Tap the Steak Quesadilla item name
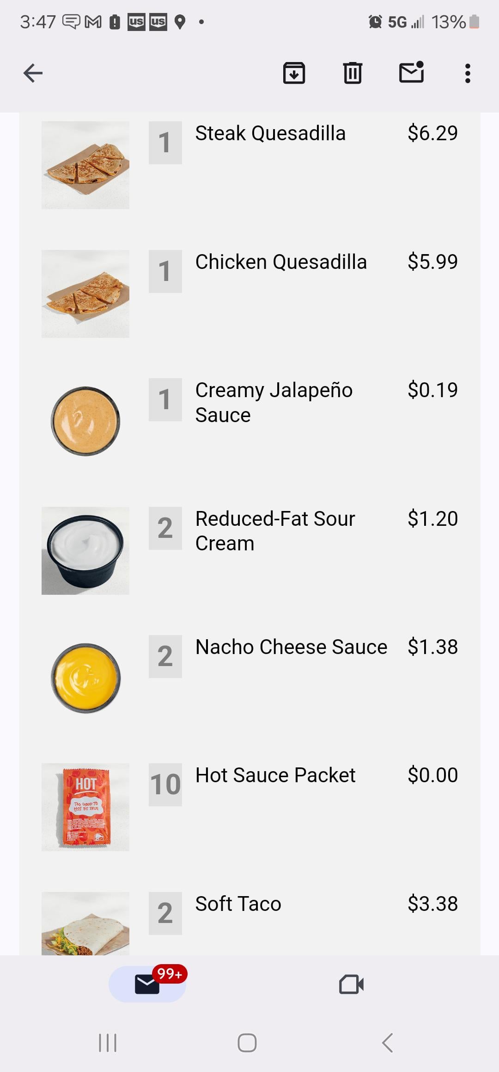The image size is (499, 1072). click(270, 133)
